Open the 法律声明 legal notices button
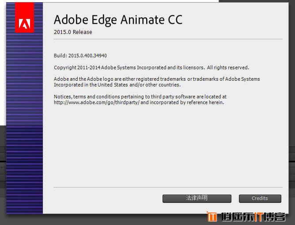The width and height of the screenshot is (295, 225). (197, 199)
